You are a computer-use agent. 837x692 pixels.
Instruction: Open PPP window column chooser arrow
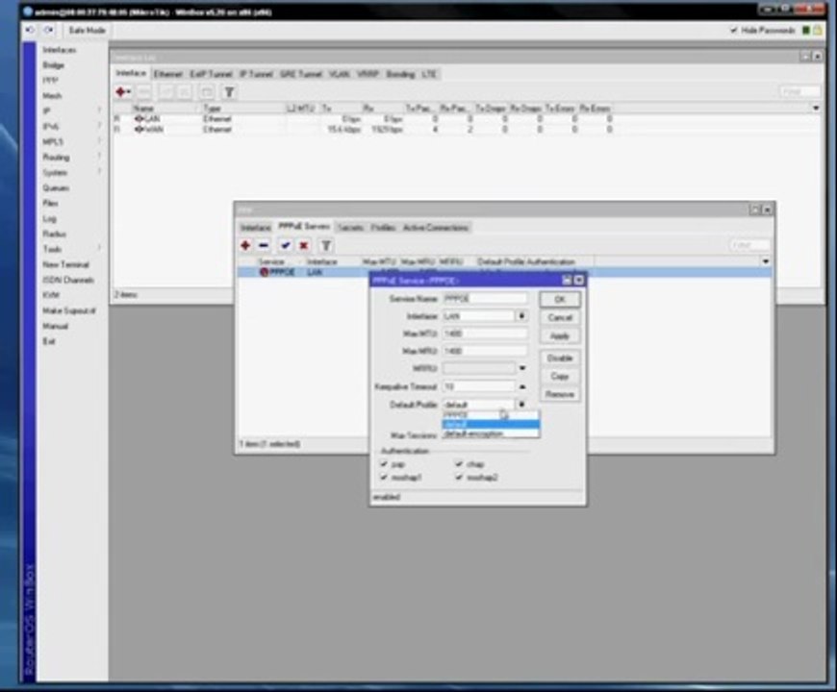click(766, 261)
